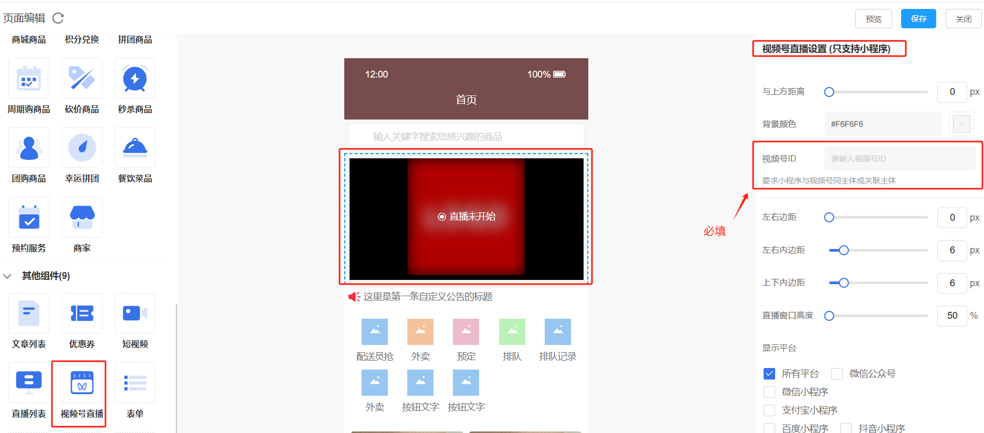Image resolution: width=984 pixels, height=433 pixels.
Task: Pick the 砍价商品 bargain icon
Action: click(x=82, y=79)
